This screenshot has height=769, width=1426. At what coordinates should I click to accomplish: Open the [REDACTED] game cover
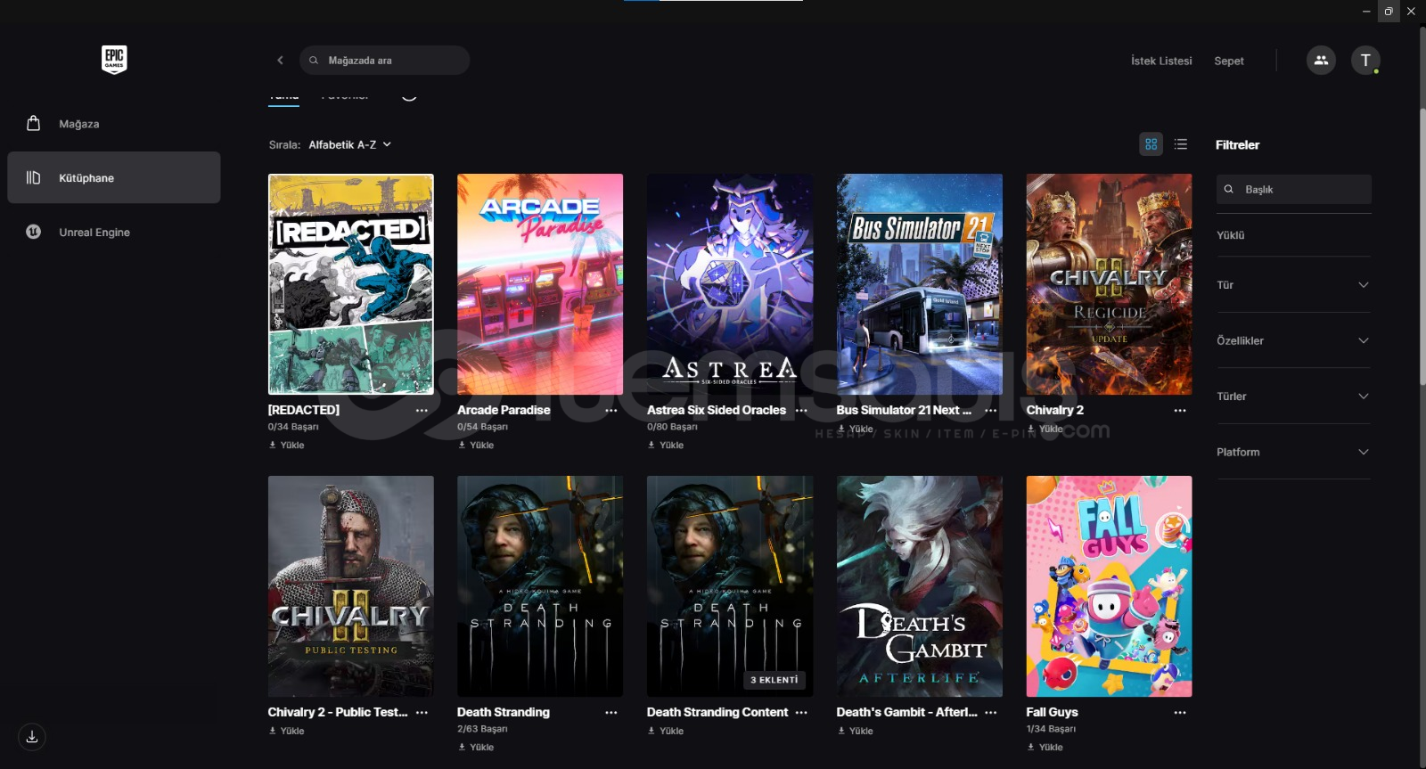click(x=351, y=284)
